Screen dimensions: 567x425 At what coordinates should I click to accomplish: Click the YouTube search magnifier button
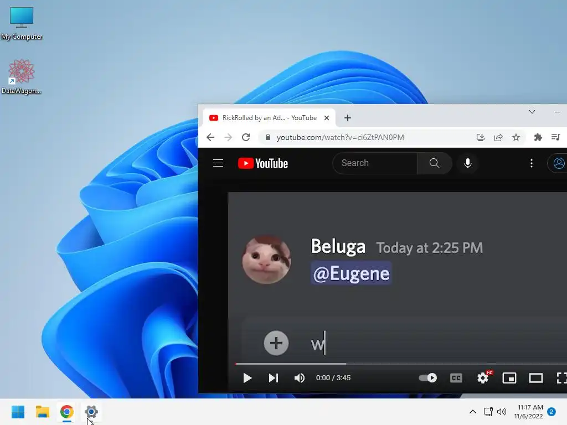[x=434, y=163]
